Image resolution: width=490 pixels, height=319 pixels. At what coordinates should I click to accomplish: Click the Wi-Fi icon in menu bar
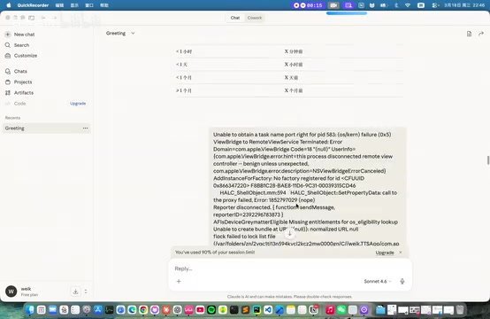[x=408, y=5]
